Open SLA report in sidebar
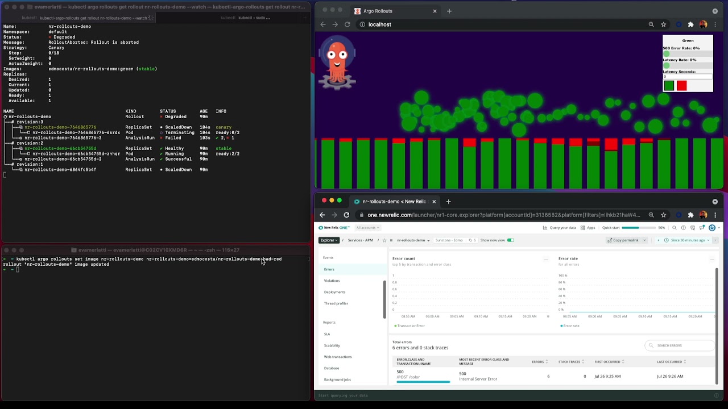Image resolution: width=728 pixels, height=409 pixels. click(327, 334)
